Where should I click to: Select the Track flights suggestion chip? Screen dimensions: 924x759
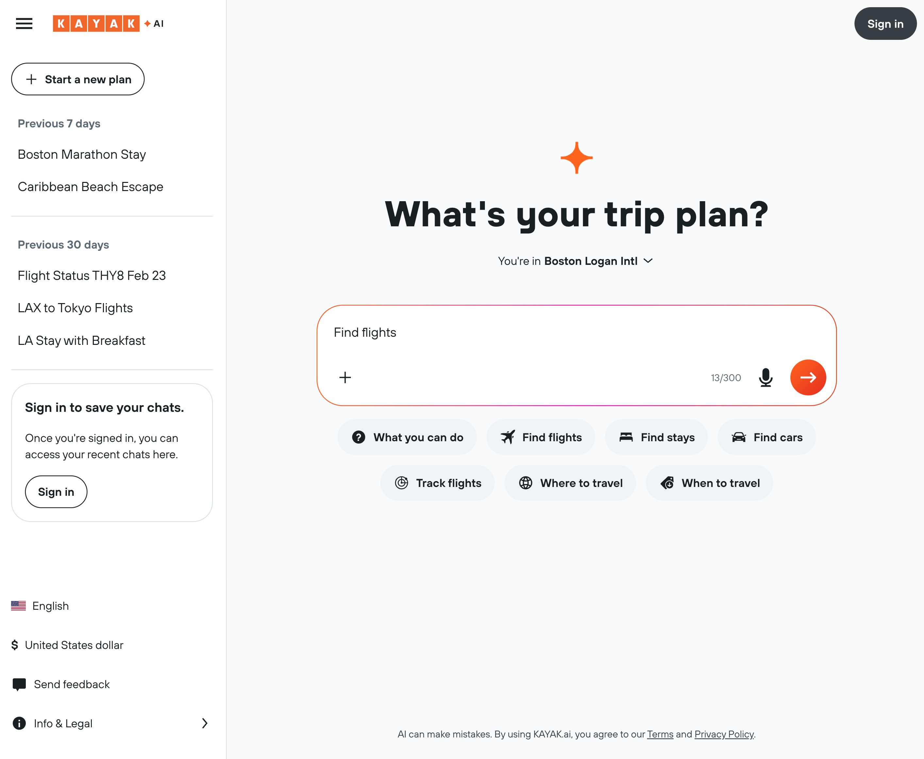click(x=437, y=483)
